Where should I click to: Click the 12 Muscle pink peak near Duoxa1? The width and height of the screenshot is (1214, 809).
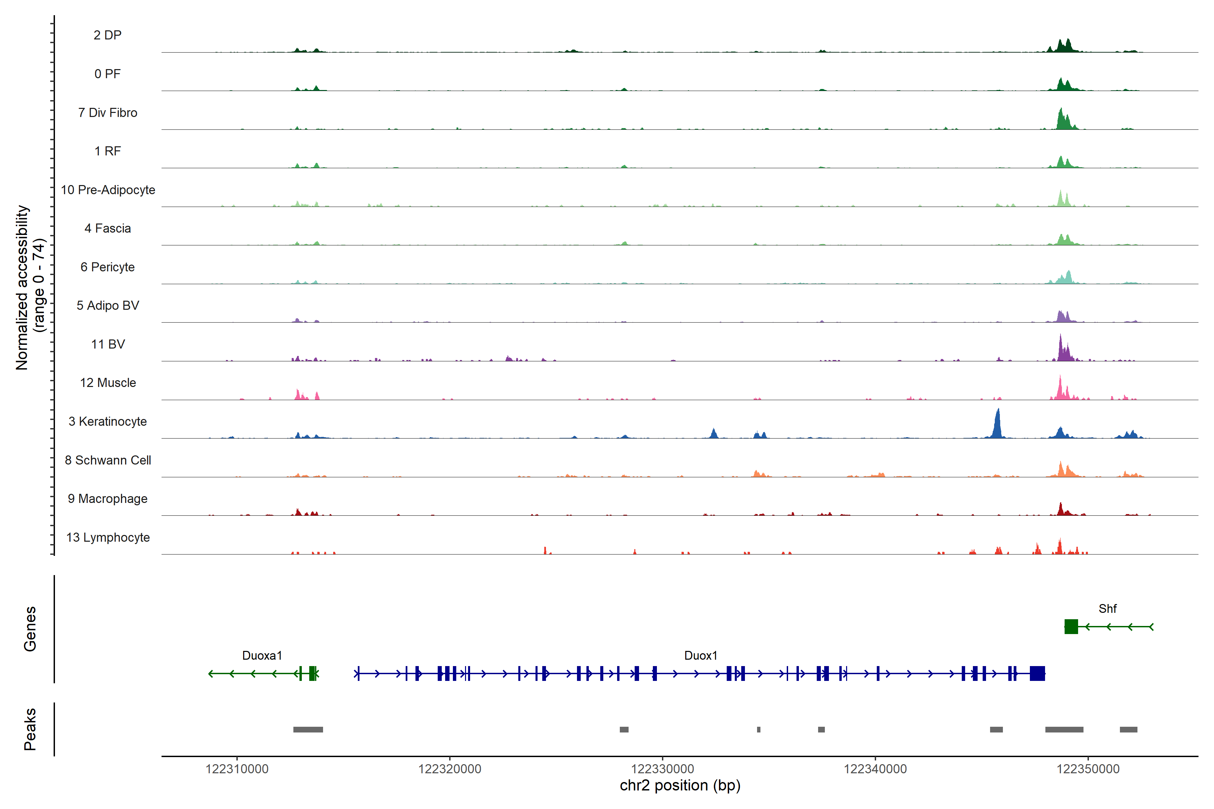click(x=298, y=395)
